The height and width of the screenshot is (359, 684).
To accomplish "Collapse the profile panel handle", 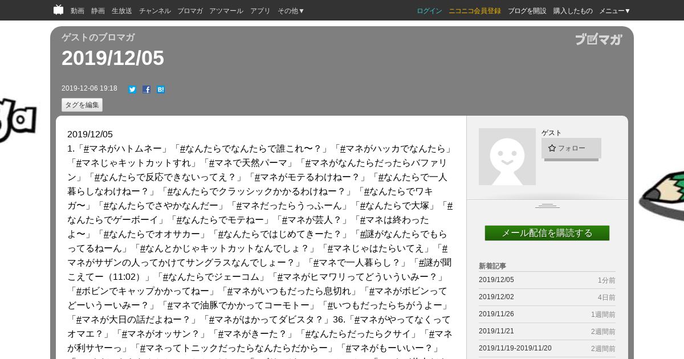I will coord(547,205).
